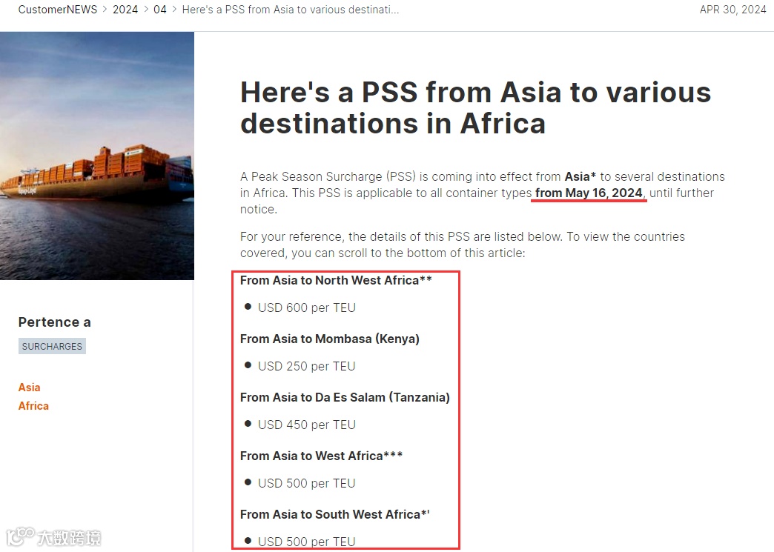774x552 pixels.
Task: Click the South West Africa heading
Action: (335, 514)
